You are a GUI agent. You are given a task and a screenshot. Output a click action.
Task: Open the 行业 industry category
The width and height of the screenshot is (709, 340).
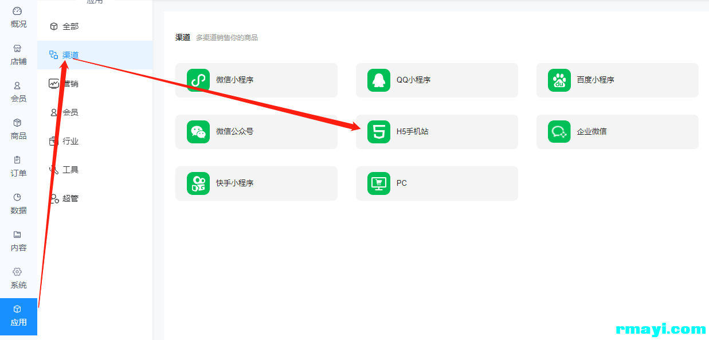[95, 141]
